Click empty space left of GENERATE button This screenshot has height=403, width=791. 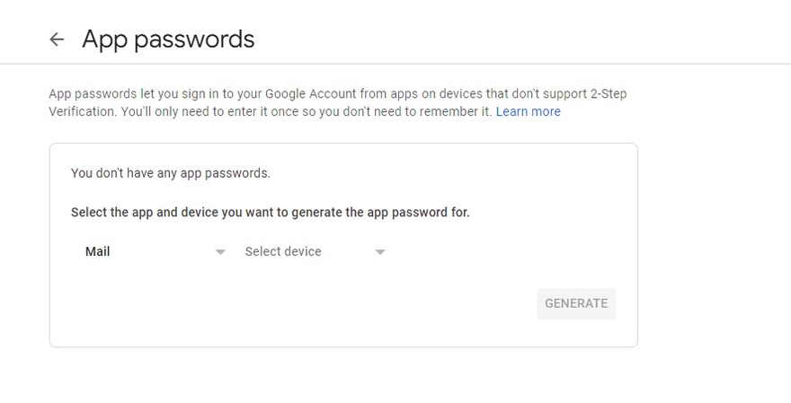click(x=360, y=303)
